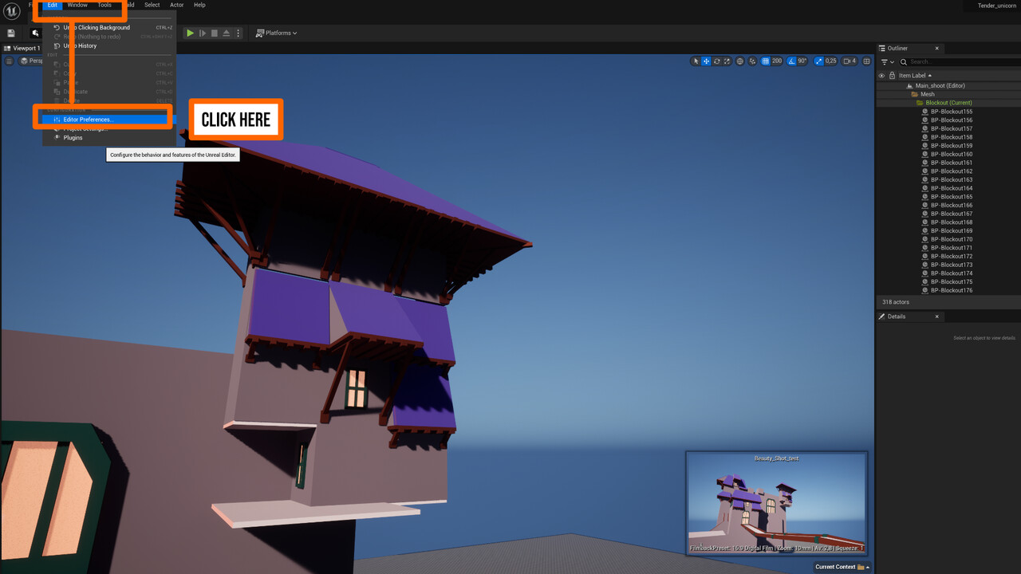This screenshot has width=1021, height=574.
Task: Open the Tools menu
Action: point(104,5)
